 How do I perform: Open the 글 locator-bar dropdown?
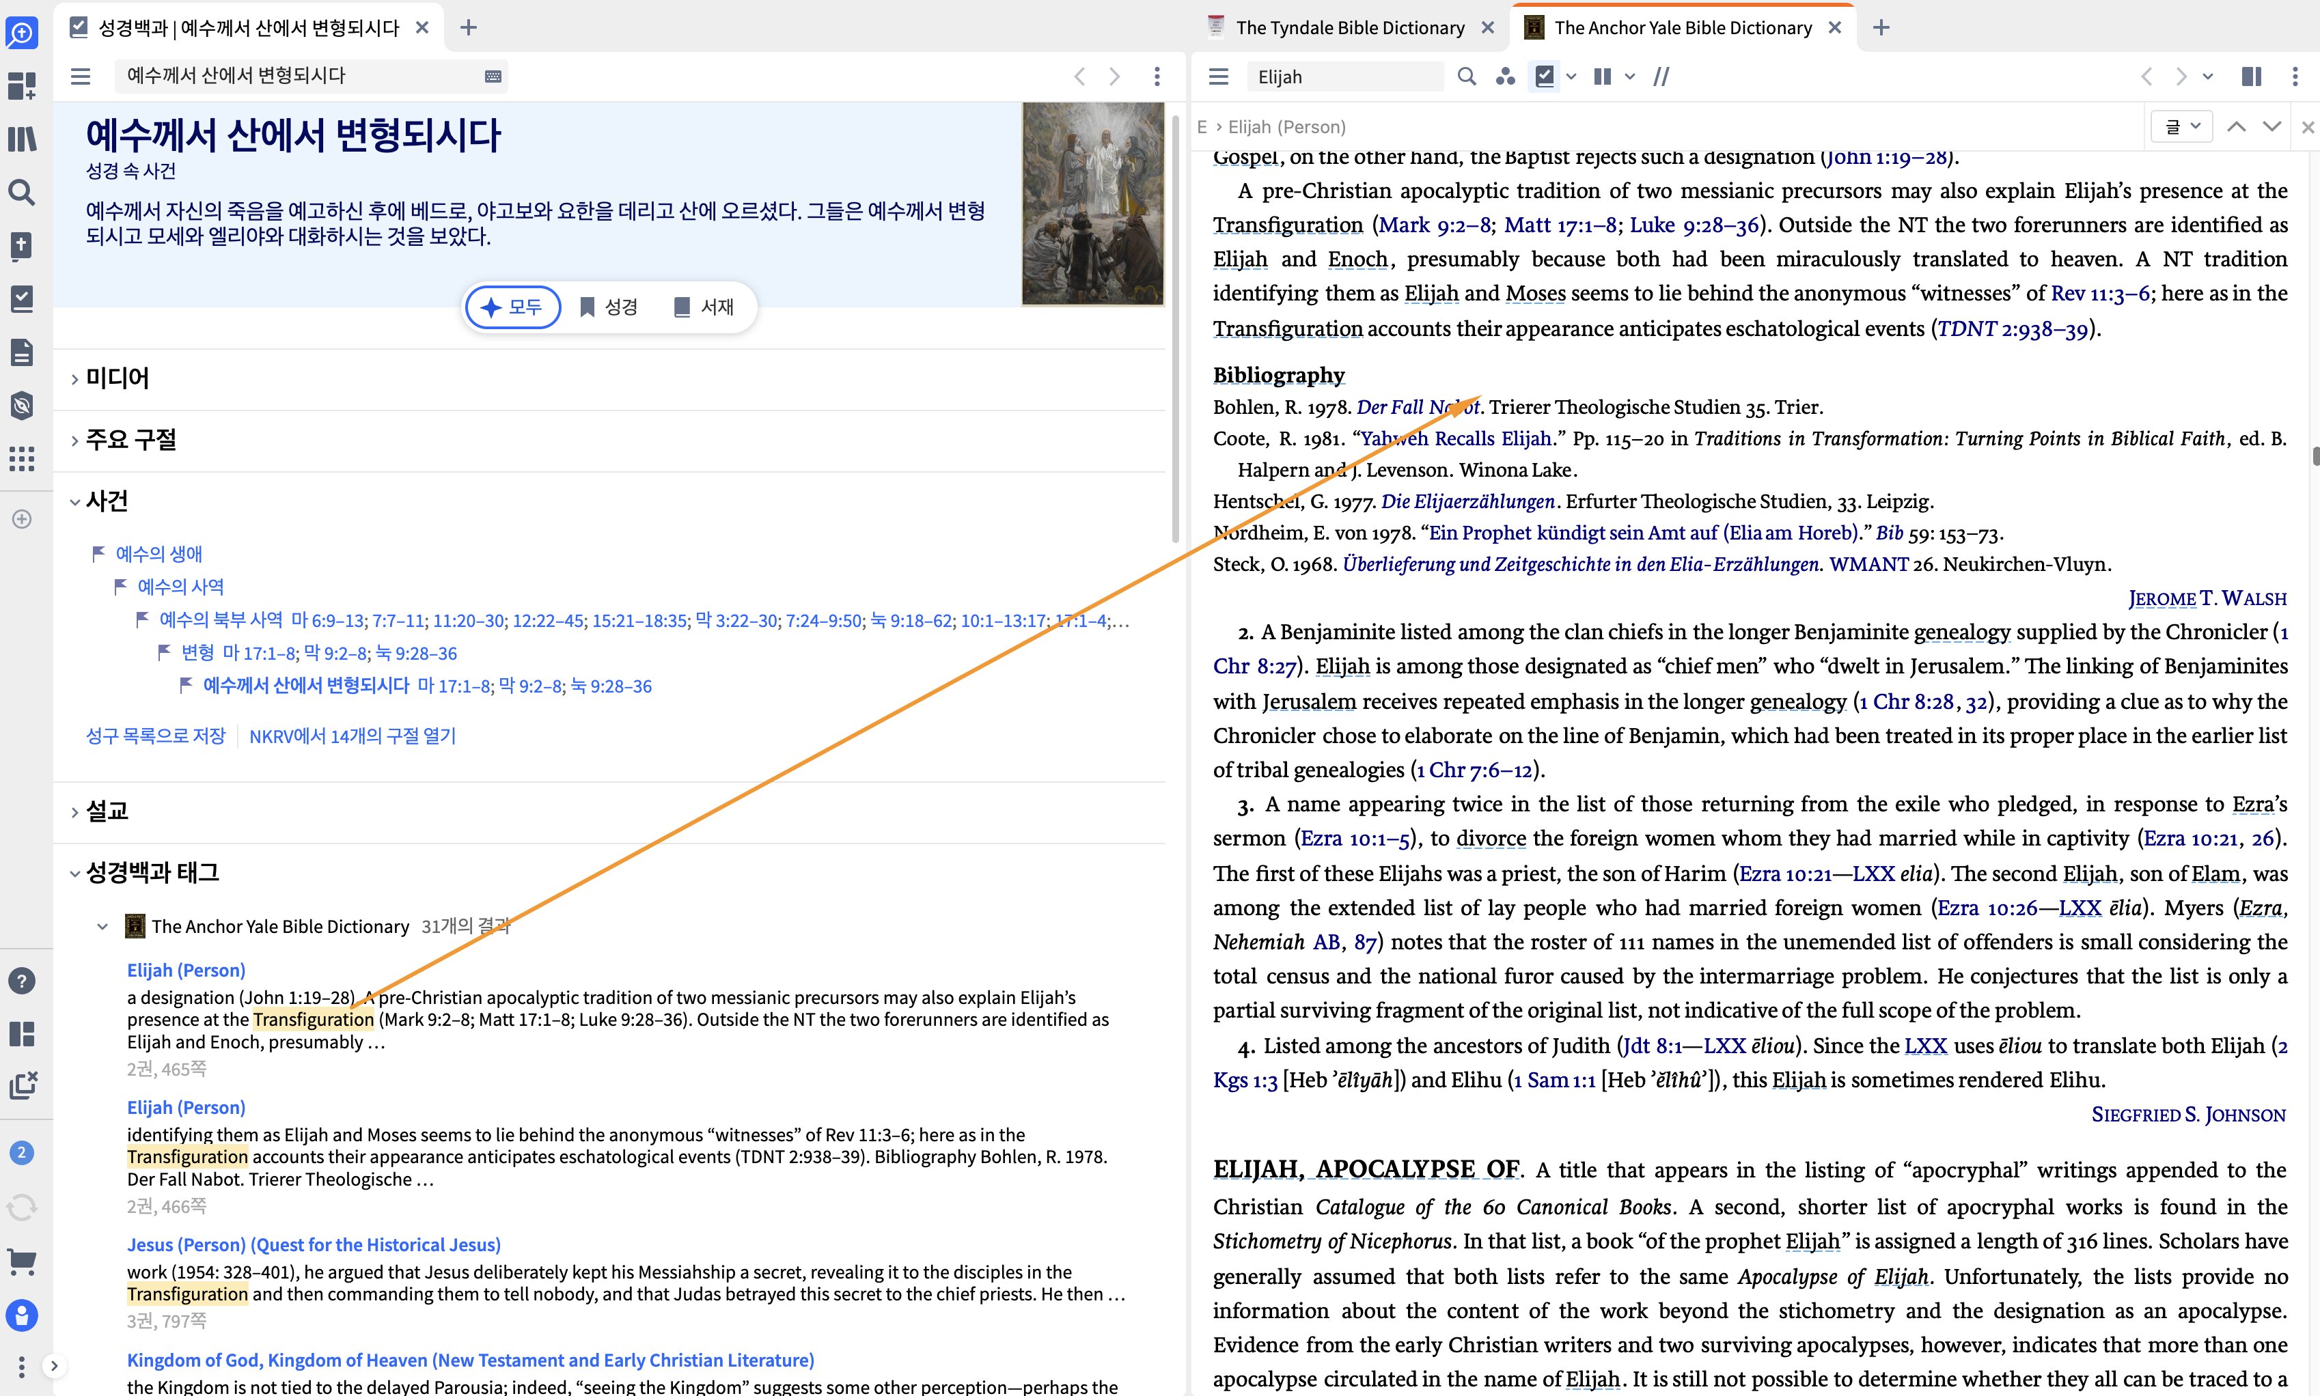click(2182, 126)
